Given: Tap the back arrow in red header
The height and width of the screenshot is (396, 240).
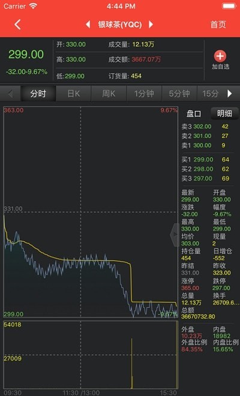Looking at the screenshot, I should point(17,25).
